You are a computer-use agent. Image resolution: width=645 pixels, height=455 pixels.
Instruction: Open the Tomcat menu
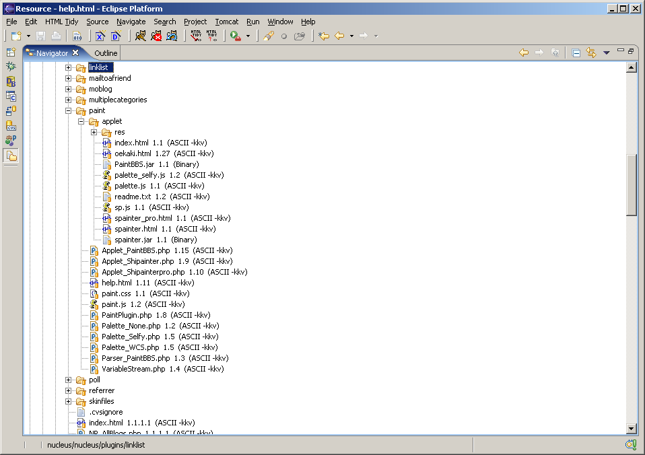point(227,22)
